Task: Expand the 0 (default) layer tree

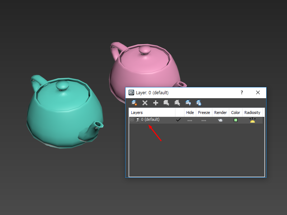Action: click(x=132, y=120)
